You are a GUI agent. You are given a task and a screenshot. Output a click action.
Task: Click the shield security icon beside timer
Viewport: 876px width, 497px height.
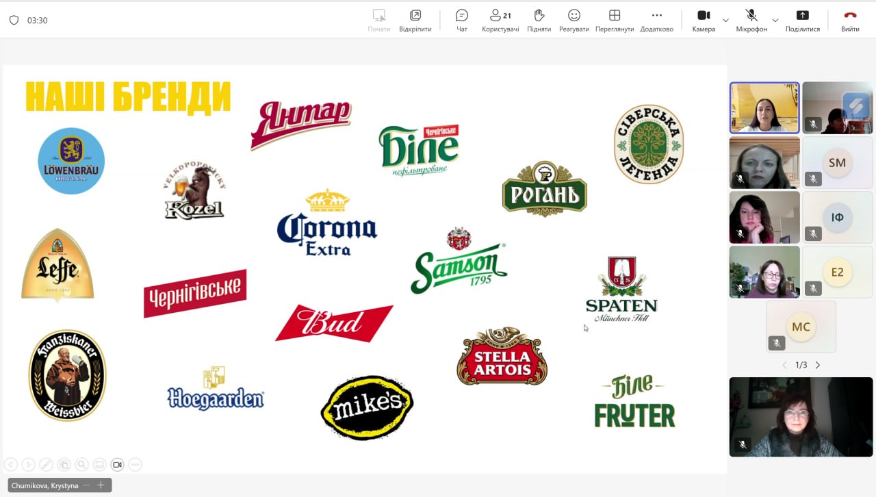click(14, 21)
